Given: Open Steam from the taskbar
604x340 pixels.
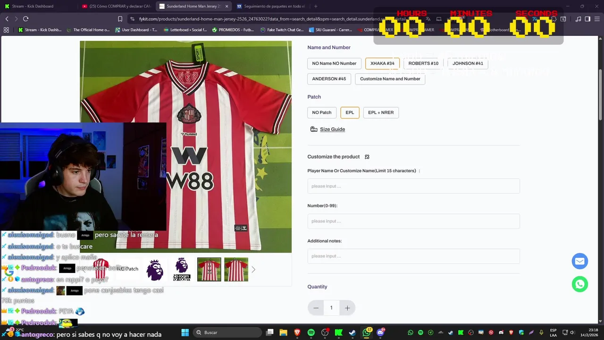Looking at the screenshot, I should coord(352,332).
